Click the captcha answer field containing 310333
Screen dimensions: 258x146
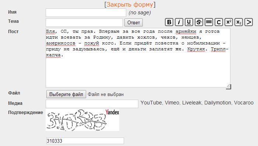85,141
